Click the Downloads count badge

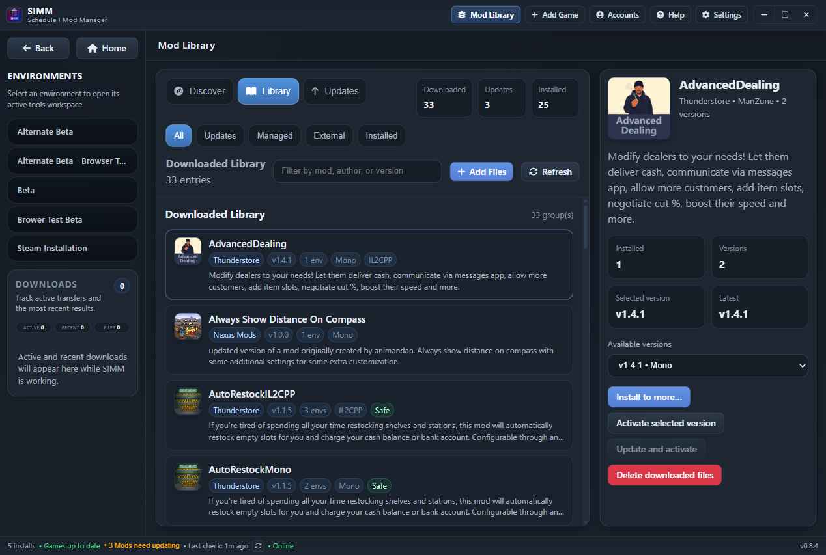(122, 286)
